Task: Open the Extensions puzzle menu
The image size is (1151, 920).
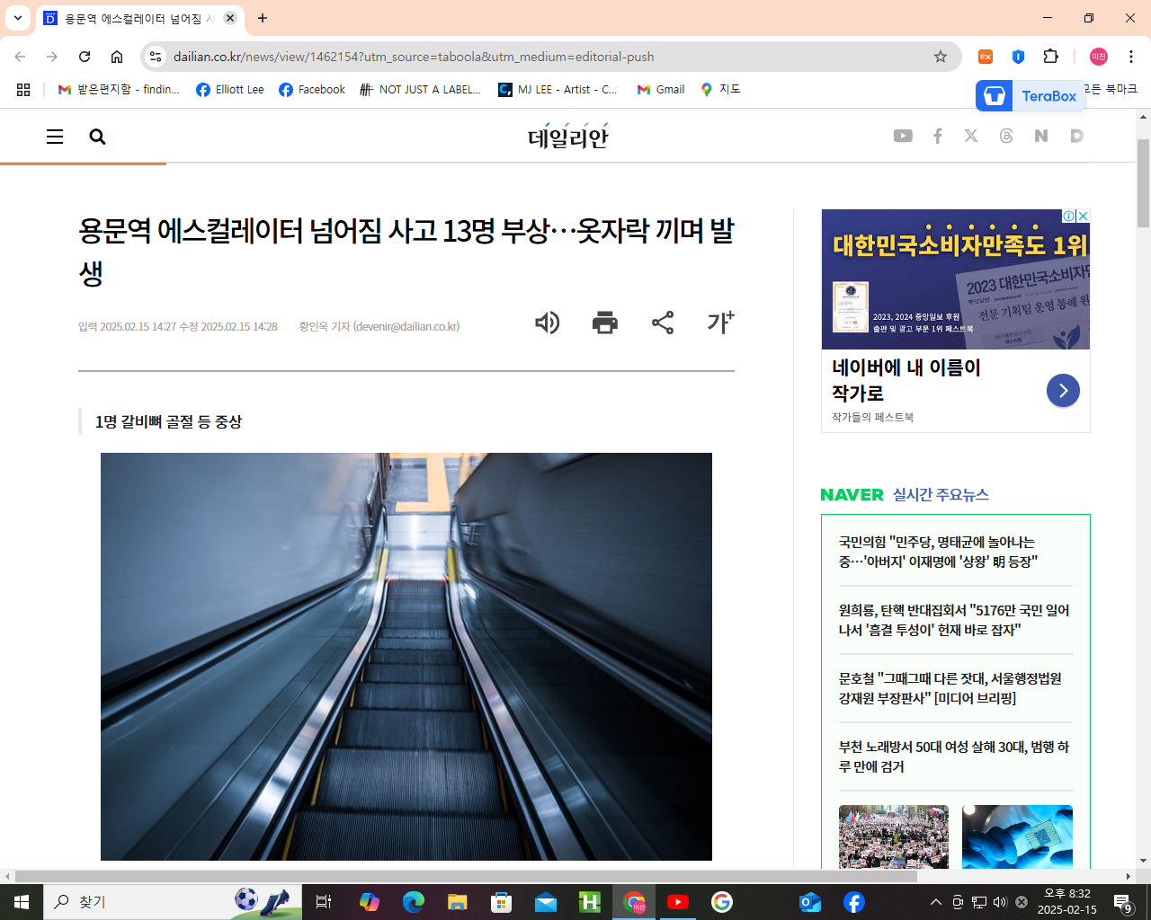Action: tap(1050, 57)
